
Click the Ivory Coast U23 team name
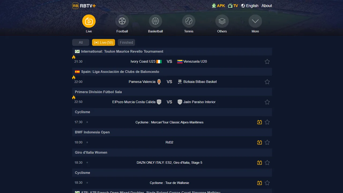pyautogui.click(x=143, y=61)
